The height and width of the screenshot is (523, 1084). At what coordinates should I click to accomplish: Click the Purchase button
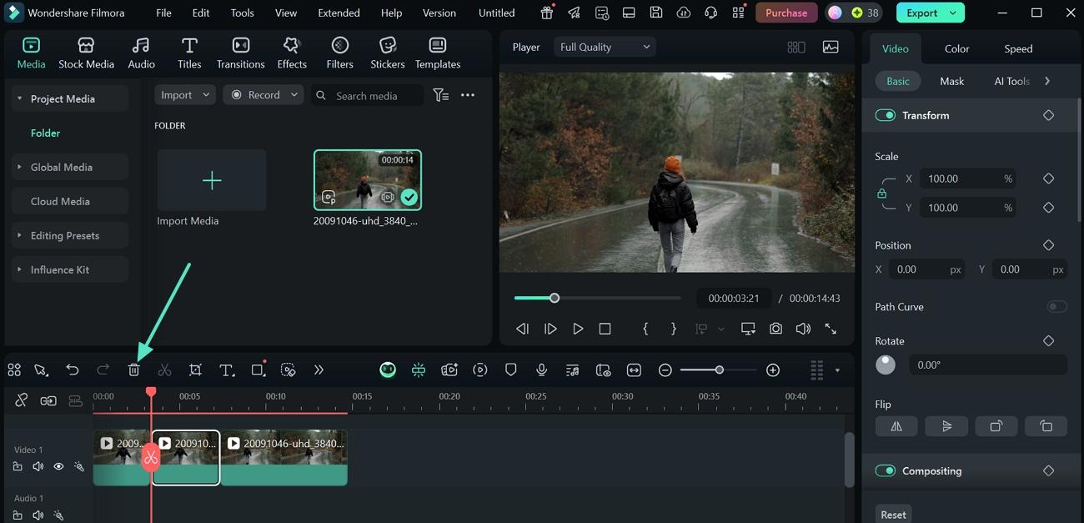[x=786, y=13]
